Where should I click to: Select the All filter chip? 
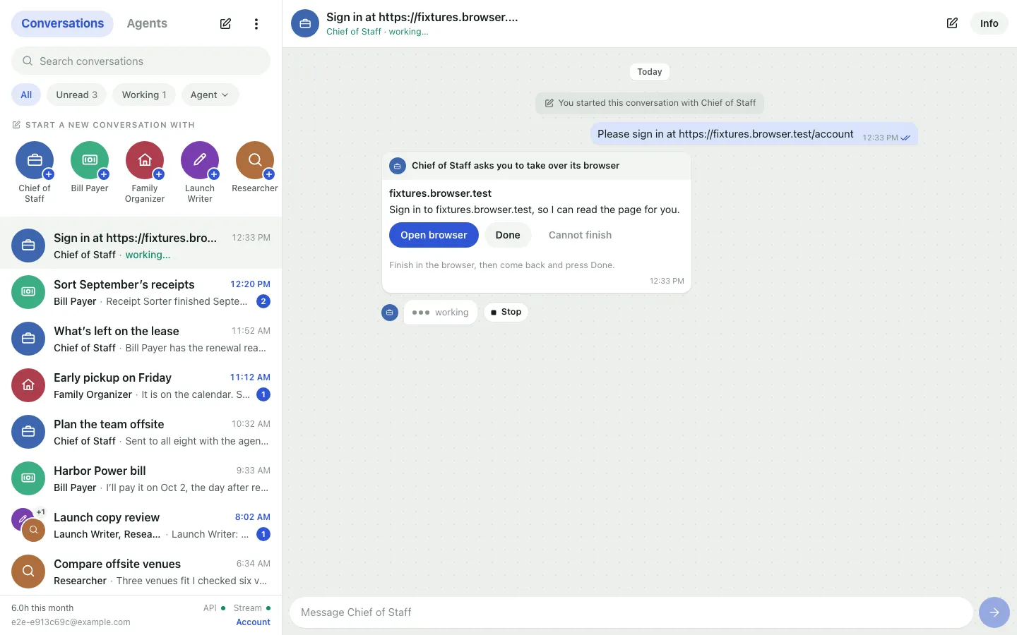pyautogui.click(x=26, y=95)
